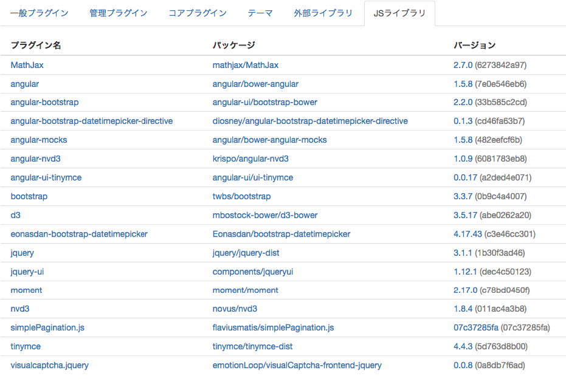Screen dimensions: 566x387
Task: Switch to the 一般プラグイン tab
Action: pos(40,13)
